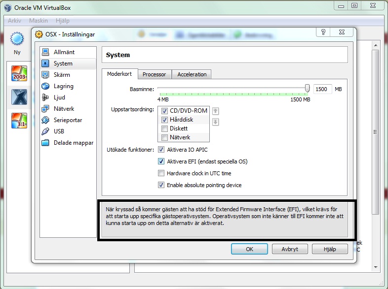Toggle Hårddisk boot checkbox
Image resolution: width=388 pixels, height=289 pixels.
coord(164,120)
